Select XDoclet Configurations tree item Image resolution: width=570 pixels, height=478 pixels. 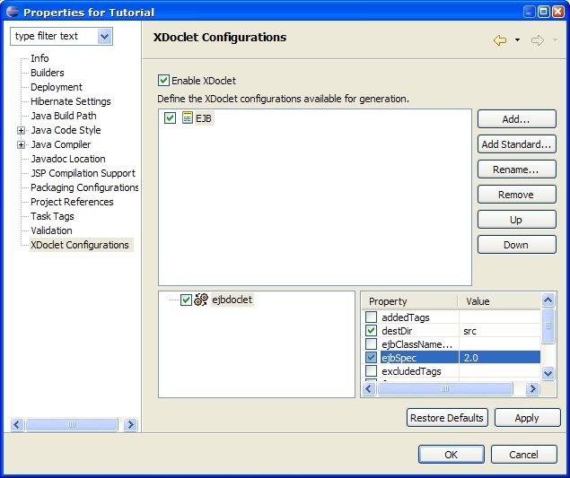pyautogui.click(x=80, y=245)
